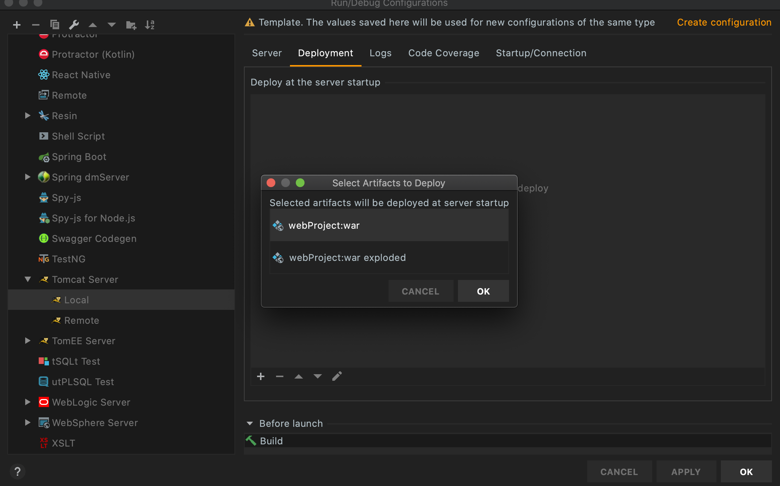The height and width of the screenshot is (486, 780).
Task: Select Spring Boot in configuration list
Action: pyautogui.click(x=79, y=157)
